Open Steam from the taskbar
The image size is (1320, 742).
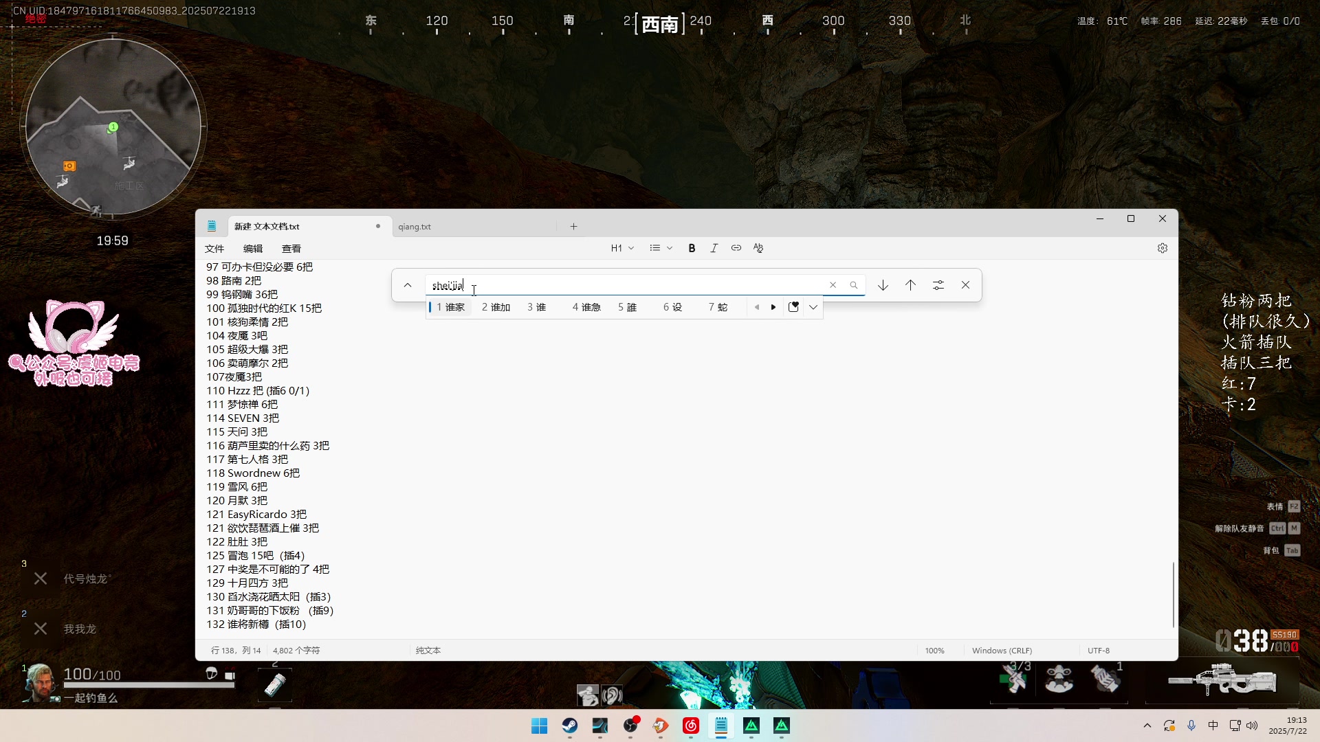coord(570,726)
